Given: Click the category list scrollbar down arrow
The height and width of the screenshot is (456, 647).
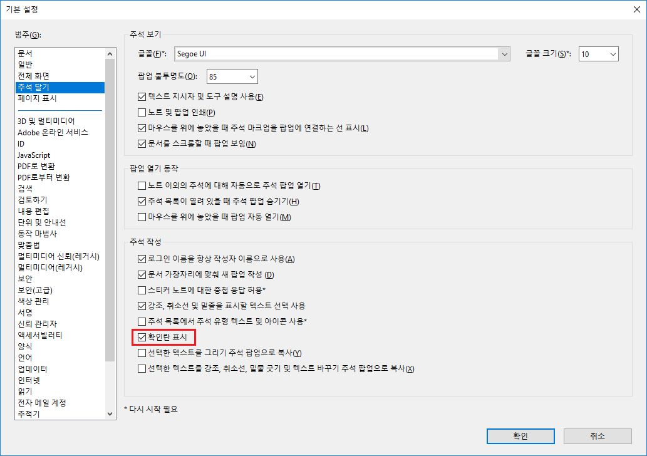Looking at the screenshot, I should tap(110, 415).
